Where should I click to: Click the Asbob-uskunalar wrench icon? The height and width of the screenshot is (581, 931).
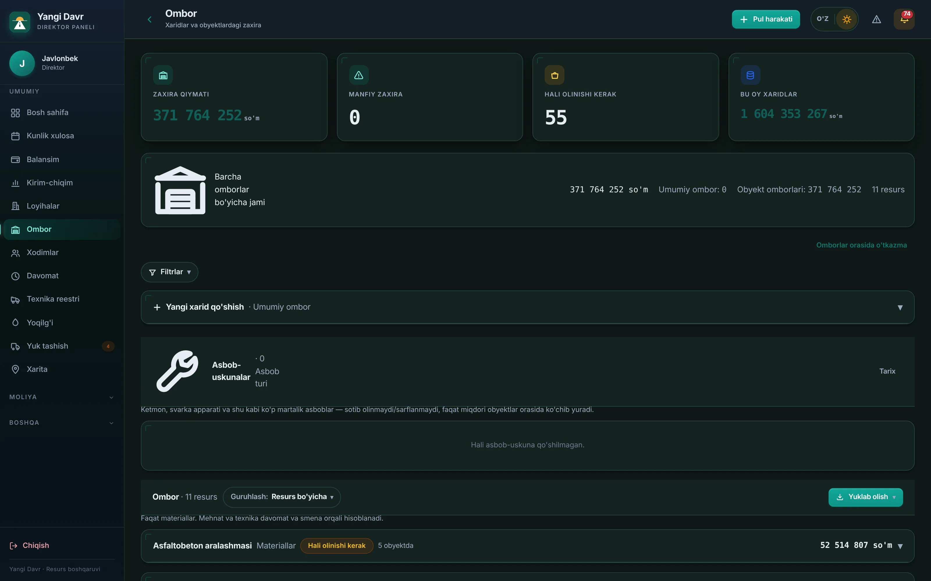coord(177,371)
